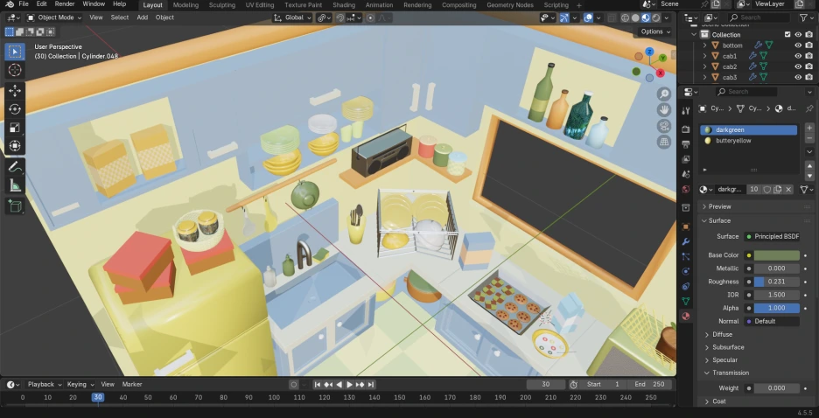Expand the cab2 object in outliner
This screenshot has height=418, width=819.
(704, 66)
